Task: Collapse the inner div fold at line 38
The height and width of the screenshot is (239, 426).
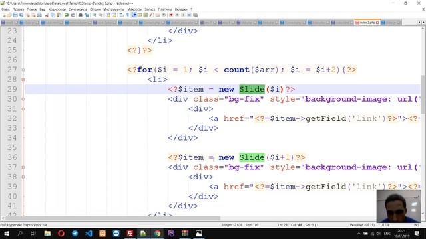Action: tap(23, 177)
